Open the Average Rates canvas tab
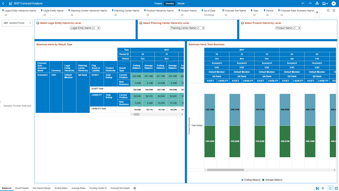339x191 pixels. (78, 188)
